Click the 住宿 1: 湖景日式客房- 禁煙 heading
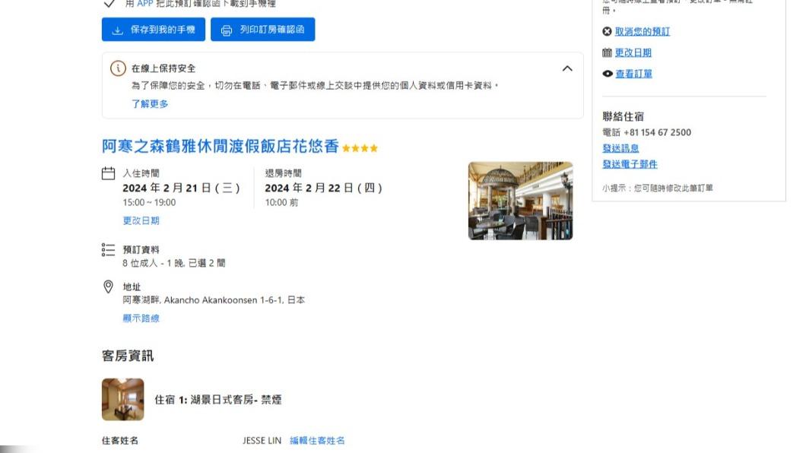This screenshot has height=453, width=806. (218, 400)
